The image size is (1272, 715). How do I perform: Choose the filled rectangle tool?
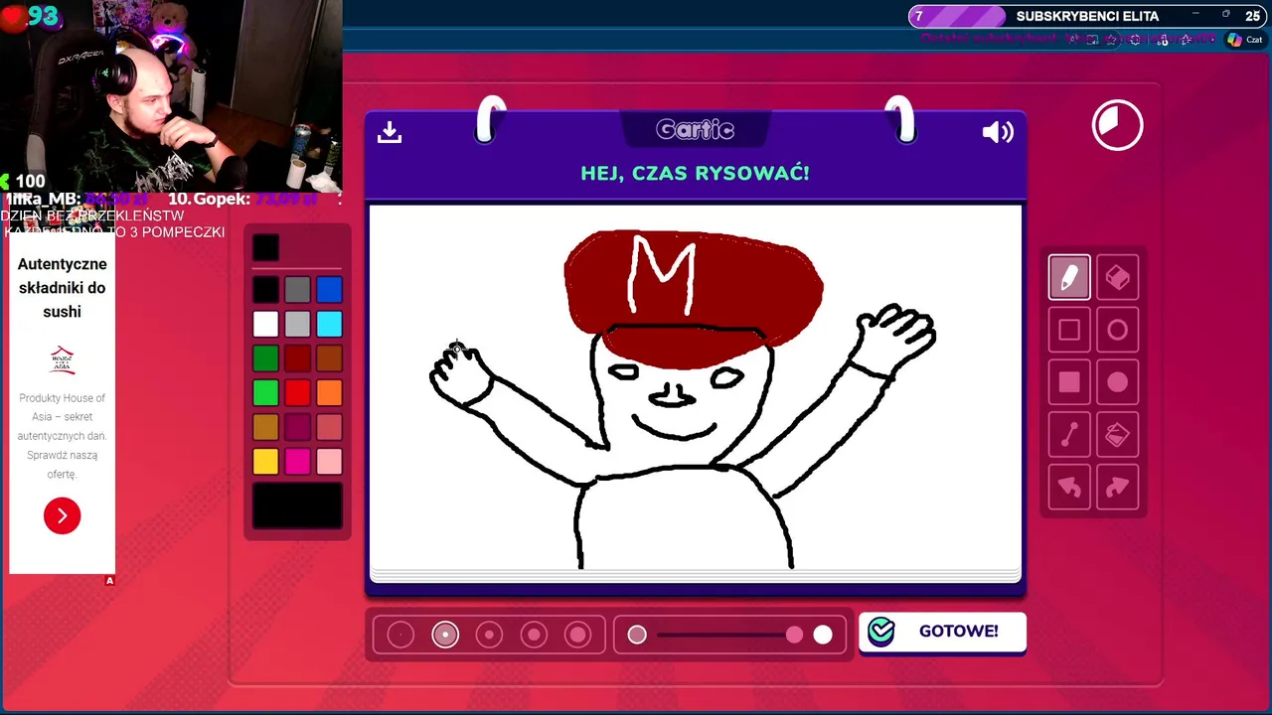coord(1069,382)
